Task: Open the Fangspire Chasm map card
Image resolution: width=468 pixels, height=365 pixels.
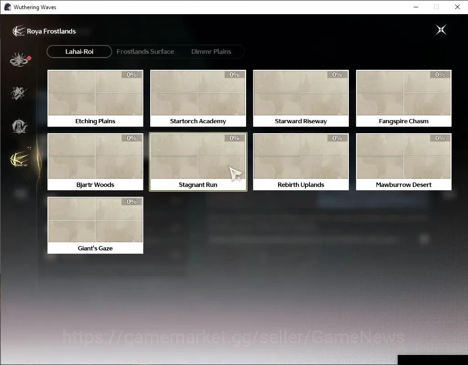Action: (x=404, y=99)
